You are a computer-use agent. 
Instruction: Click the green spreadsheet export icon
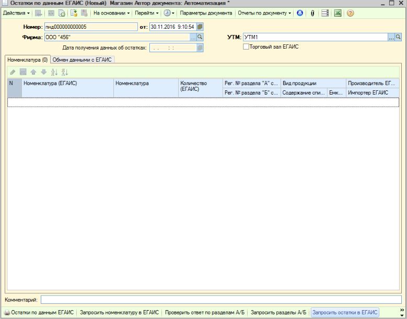click(x=338, y=13)
